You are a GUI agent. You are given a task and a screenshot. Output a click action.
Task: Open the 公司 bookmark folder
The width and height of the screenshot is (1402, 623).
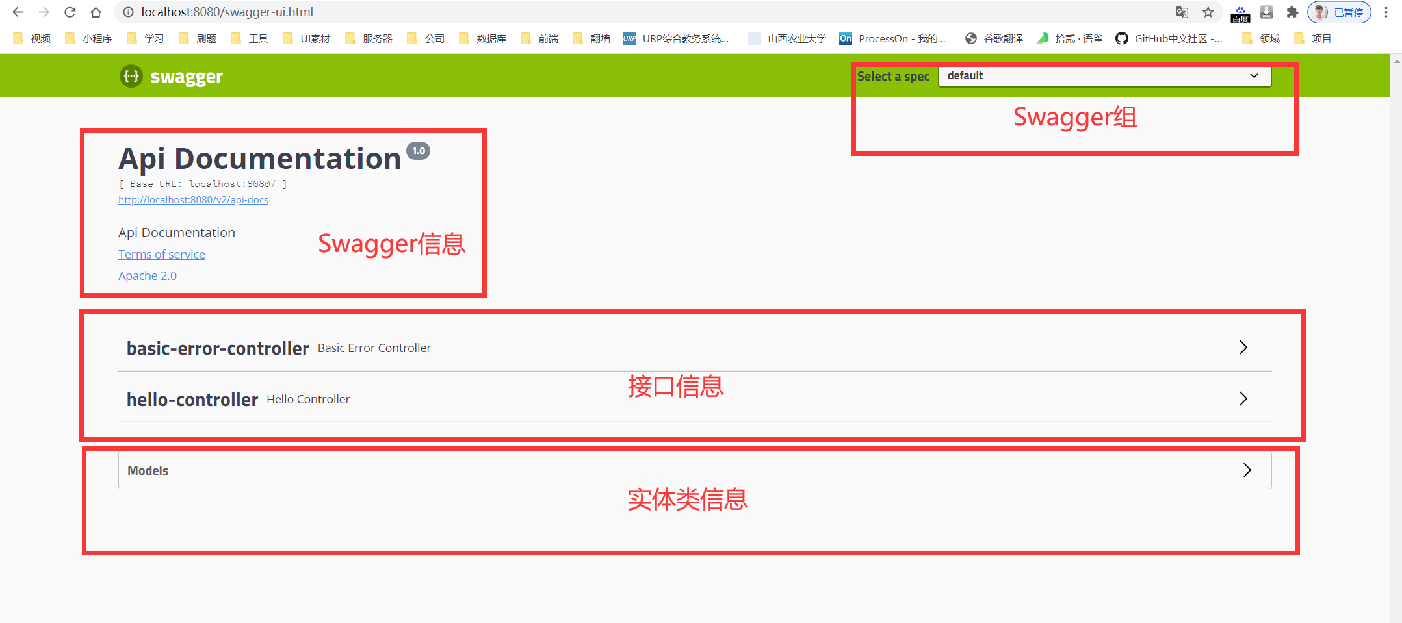tap(425, 38)
